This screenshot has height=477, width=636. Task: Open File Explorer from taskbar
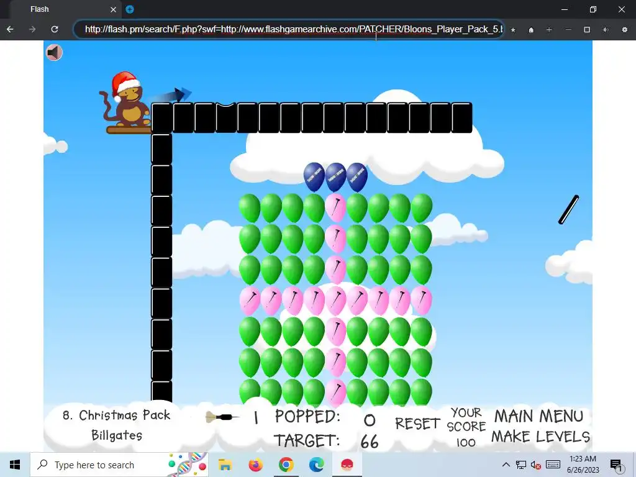click(225, 465)
